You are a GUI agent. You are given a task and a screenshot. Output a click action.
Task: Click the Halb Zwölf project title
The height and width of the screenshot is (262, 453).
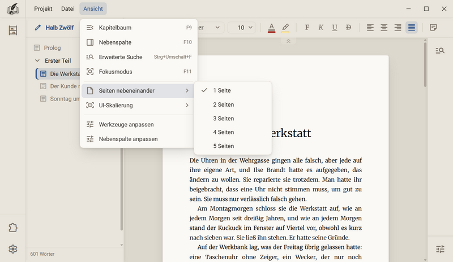(59, 28)
